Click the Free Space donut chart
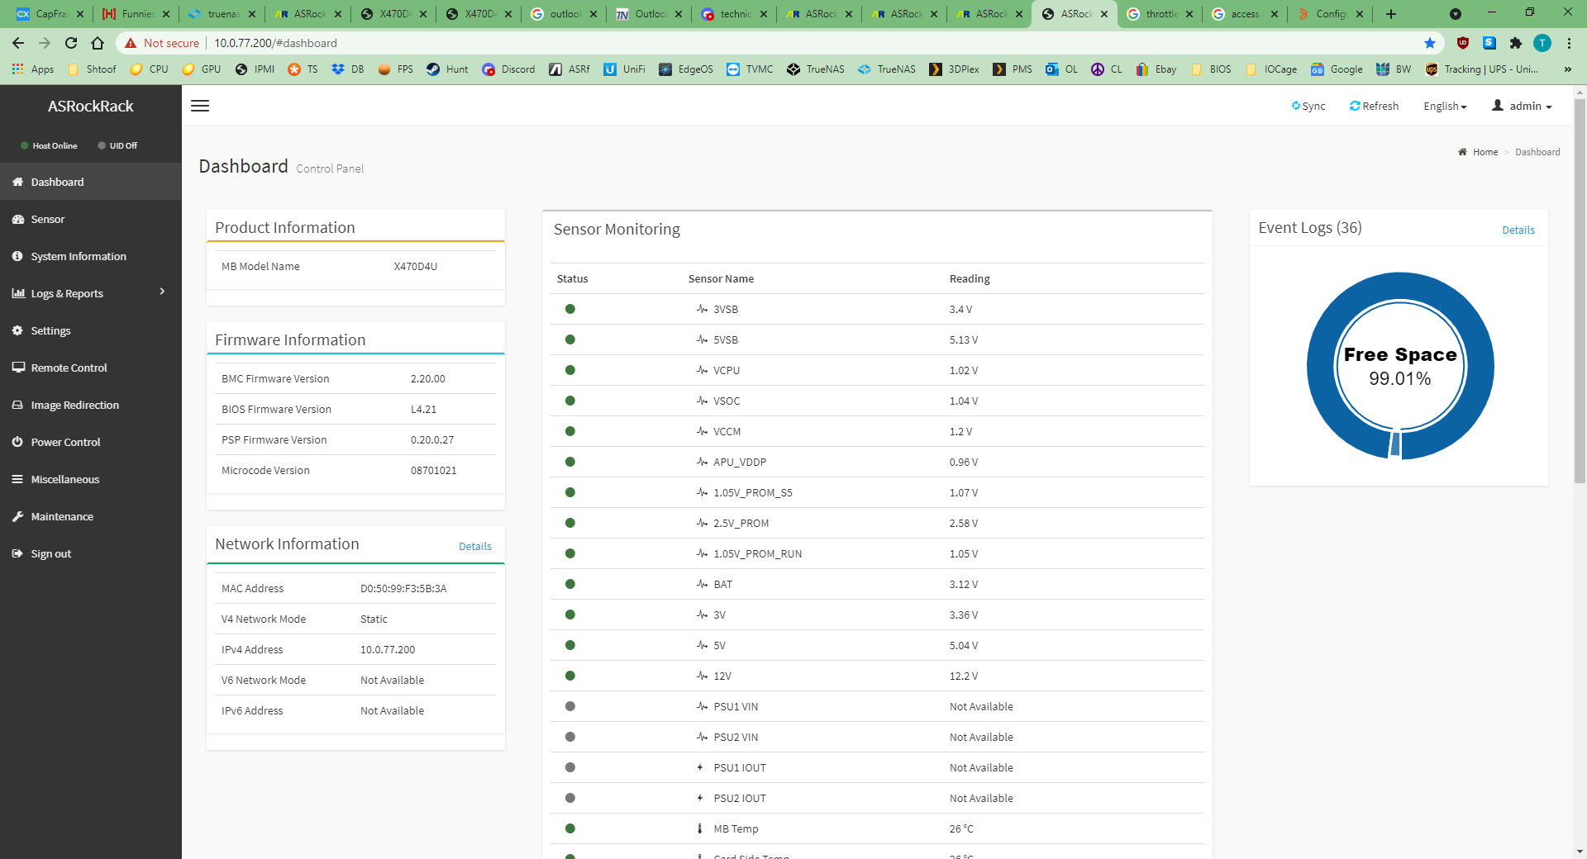The image size is (1587, 859). 1400,366
